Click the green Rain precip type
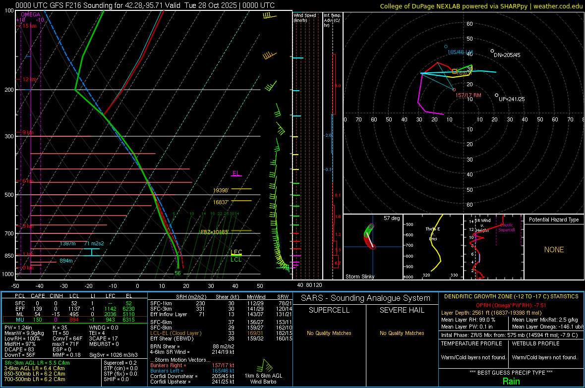 click(x=511, y=381)
